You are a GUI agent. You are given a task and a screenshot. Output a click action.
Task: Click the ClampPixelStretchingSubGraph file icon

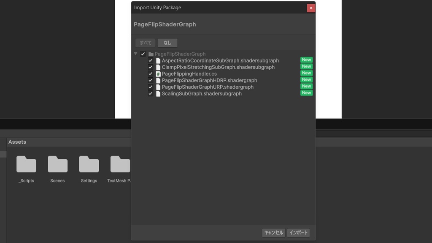tap(158, 67)
